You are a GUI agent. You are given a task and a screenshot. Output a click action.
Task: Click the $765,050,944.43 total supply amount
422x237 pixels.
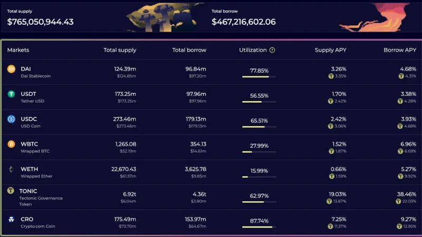click(41, 22)
